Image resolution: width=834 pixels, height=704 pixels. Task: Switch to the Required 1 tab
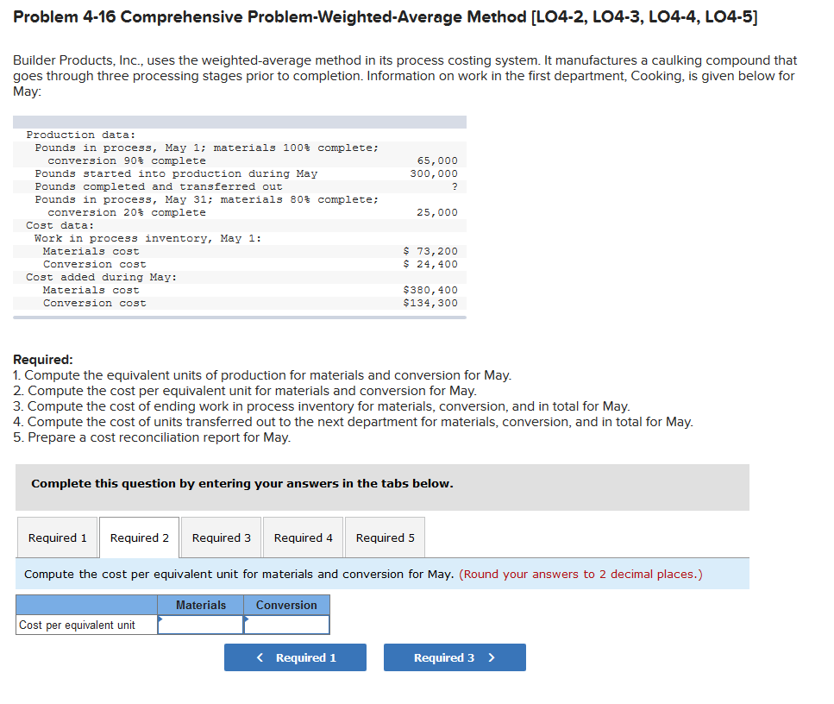pos(57,537)
